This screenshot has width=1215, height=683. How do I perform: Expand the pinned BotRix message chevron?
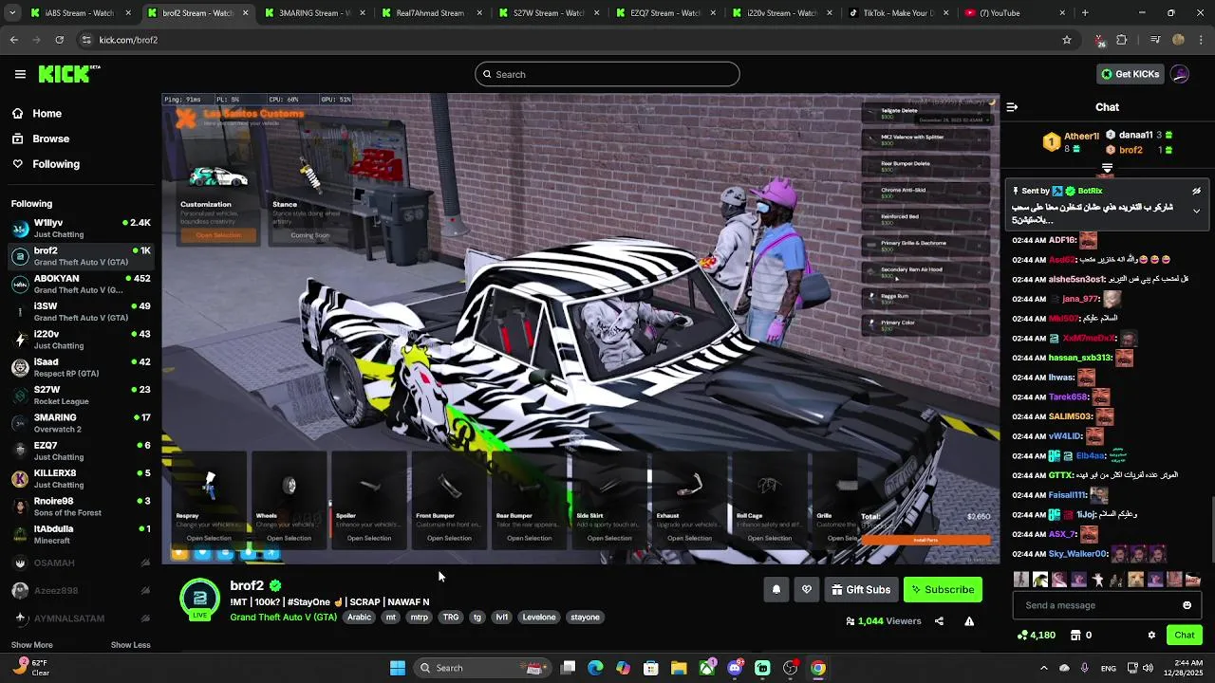click(x=1196, y=211)
